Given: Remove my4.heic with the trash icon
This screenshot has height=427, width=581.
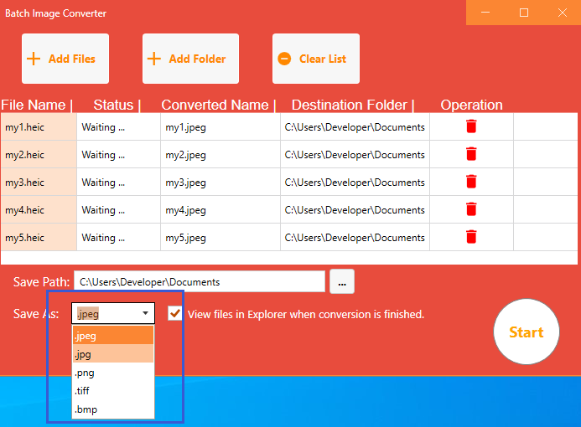Looking at the screenshot, I should point(471,209).
